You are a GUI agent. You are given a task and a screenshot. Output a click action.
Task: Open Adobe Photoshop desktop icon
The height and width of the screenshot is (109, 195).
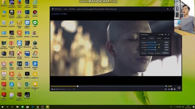27,14
